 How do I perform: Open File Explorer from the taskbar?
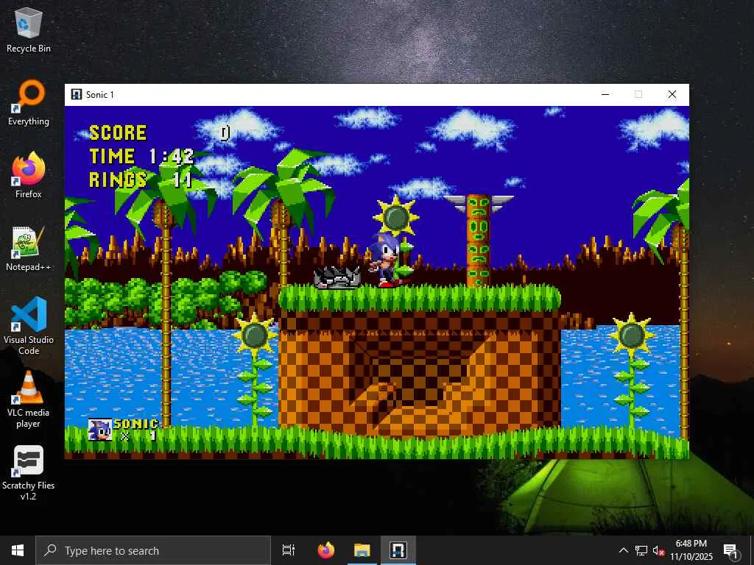tap(362, 550)
